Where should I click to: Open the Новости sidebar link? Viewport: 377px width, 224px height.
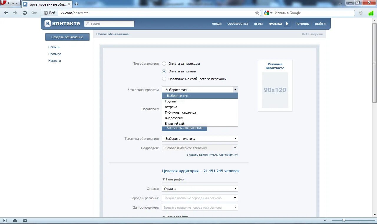click(x=54, y=61)
